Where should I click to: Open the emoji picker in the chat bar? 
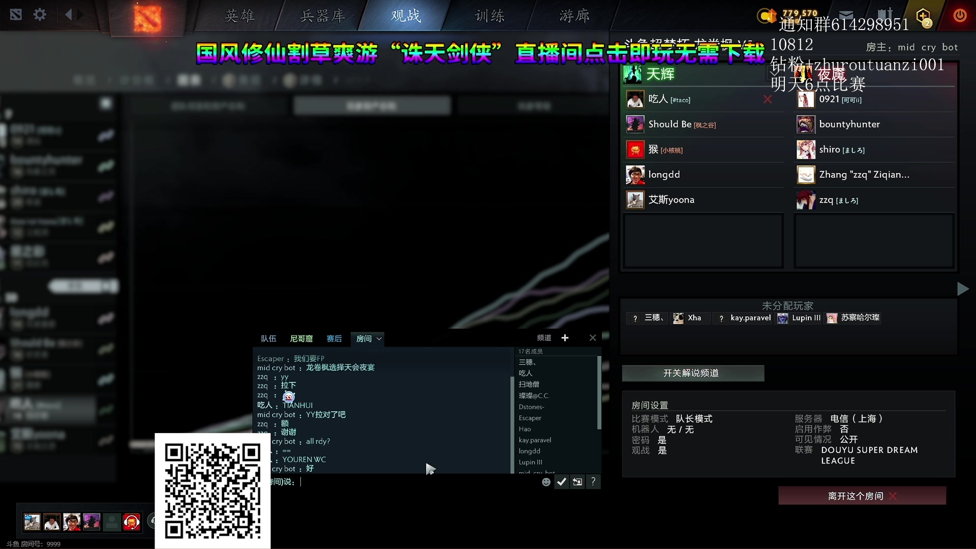click(546, 481)
